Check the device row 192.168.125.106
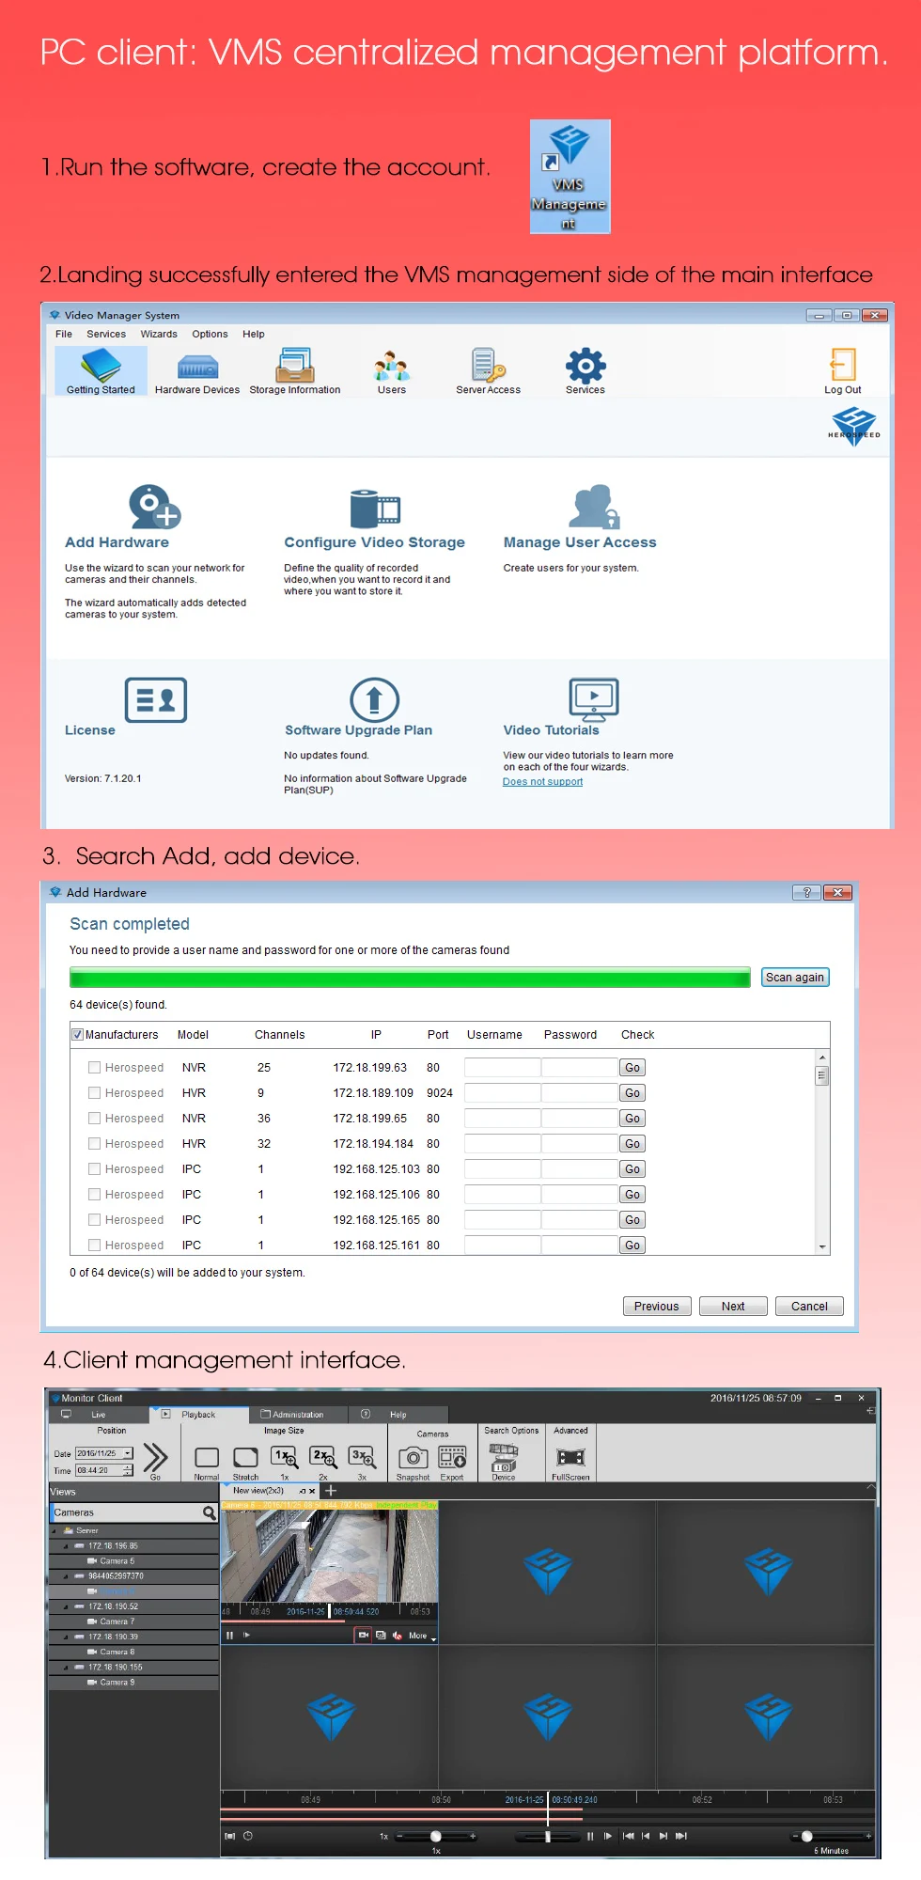 click(94, 1195)
